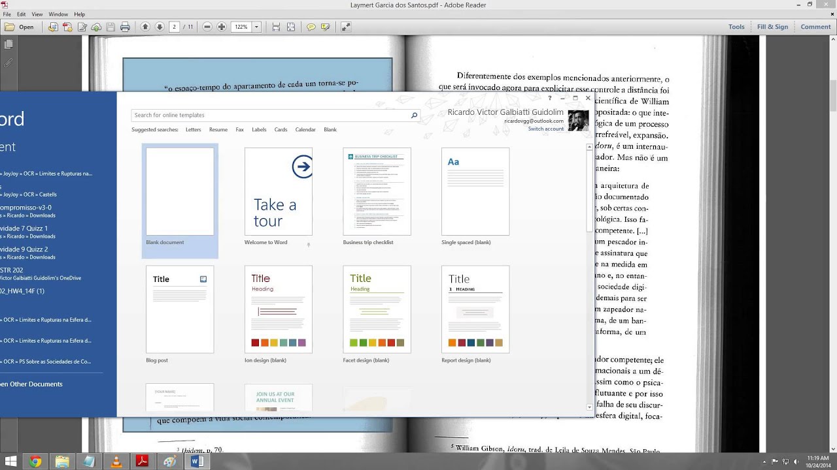Zoom in with the plus icon
837x470 pixels.
pyautogui.click(x=222, y=27)
